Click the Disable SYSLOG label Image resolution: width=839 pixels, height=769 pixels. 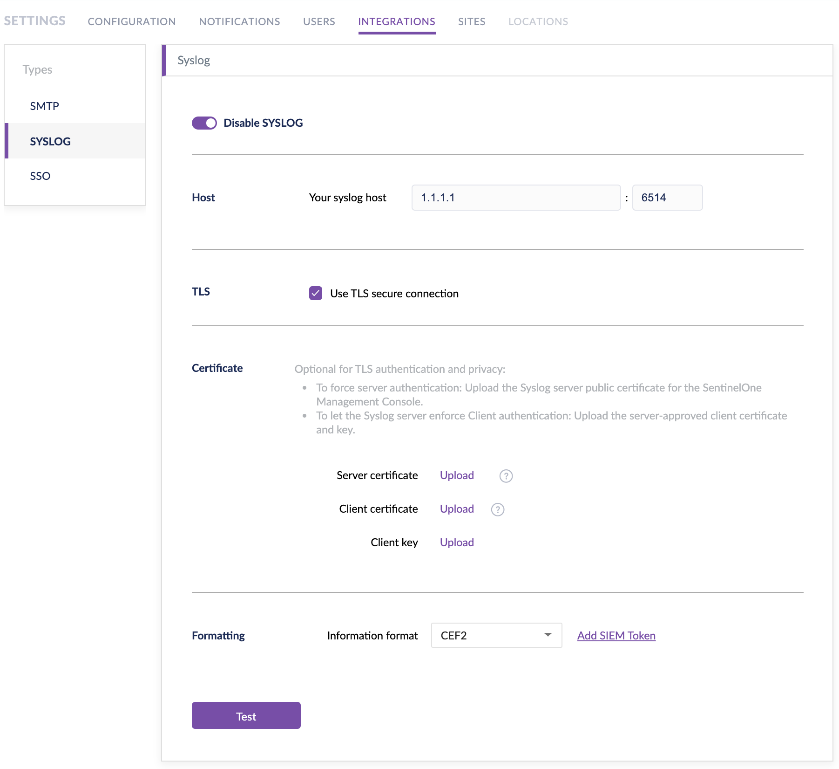click(263, 123)
